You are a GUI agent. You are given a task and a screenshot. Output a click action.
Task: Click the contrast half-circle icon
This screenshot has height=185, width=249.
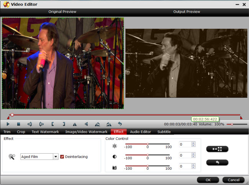point(115,157)
